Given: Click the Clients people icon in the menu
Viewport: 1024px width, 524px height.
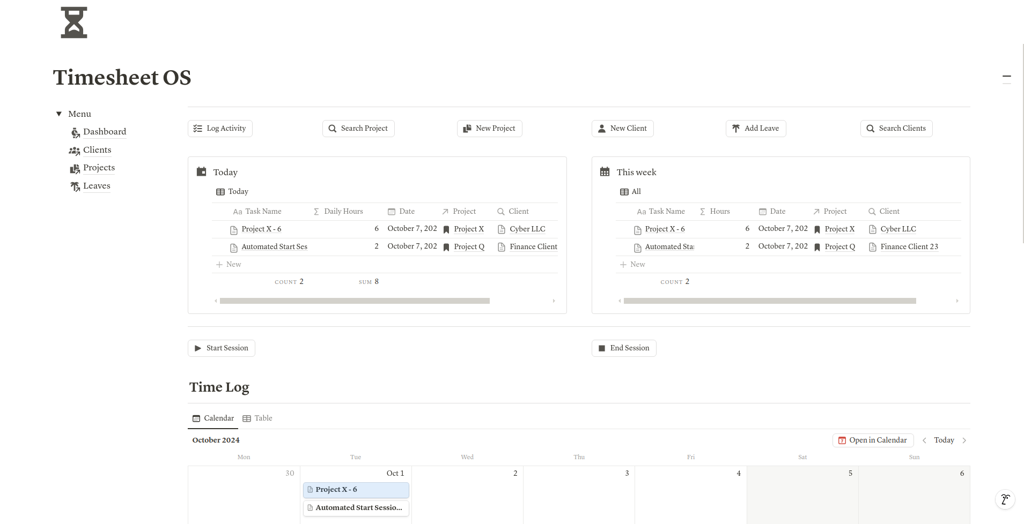Looking at the screenshot, I should pyautogui.click(x=75, y=151).
